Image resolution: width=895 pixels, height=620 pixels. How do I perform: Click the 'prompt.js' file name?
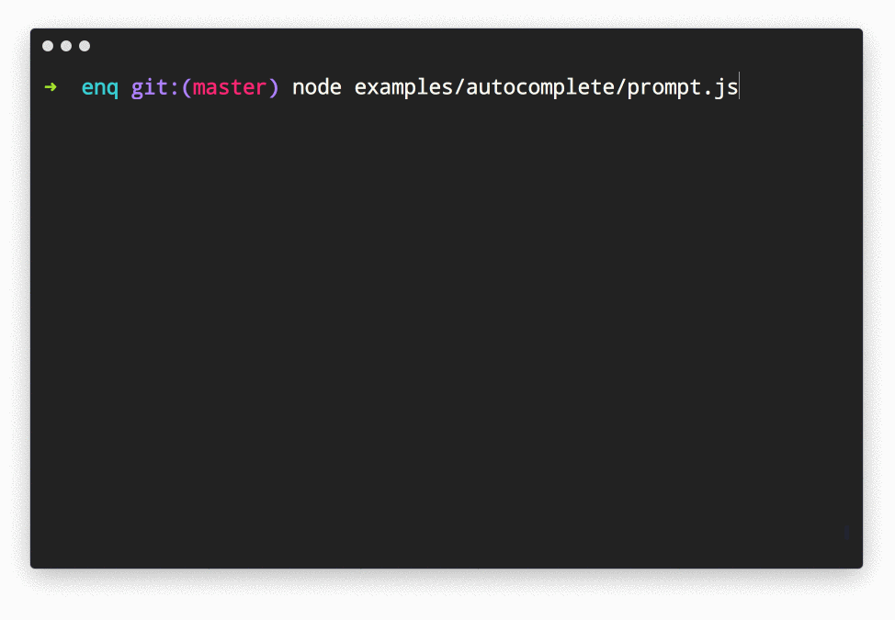683,87
